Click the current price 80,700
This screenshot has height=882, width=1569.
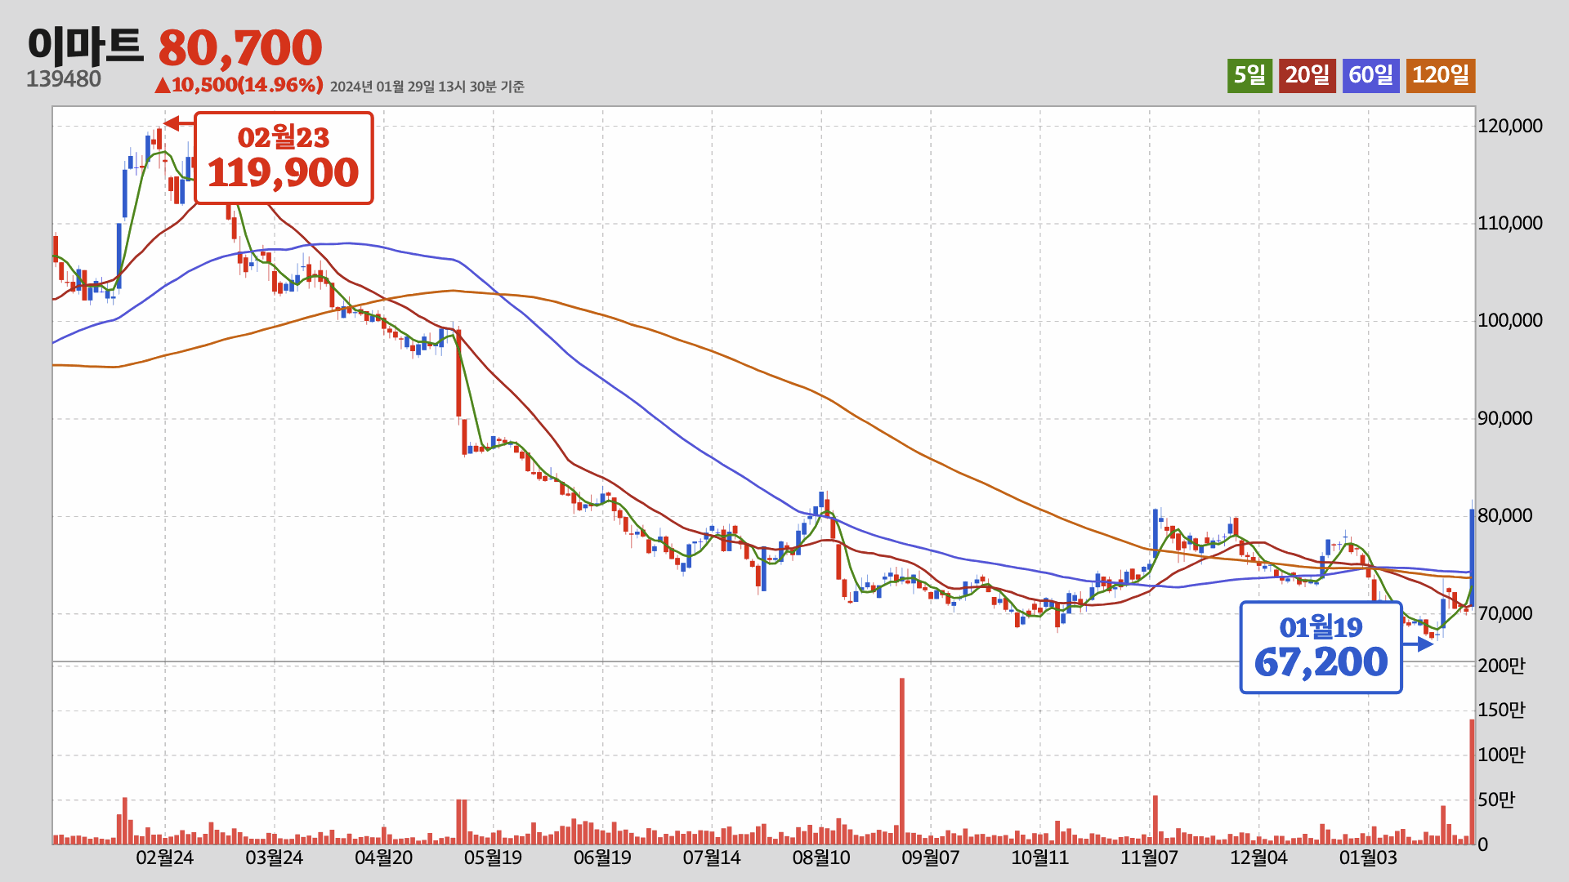240,47
